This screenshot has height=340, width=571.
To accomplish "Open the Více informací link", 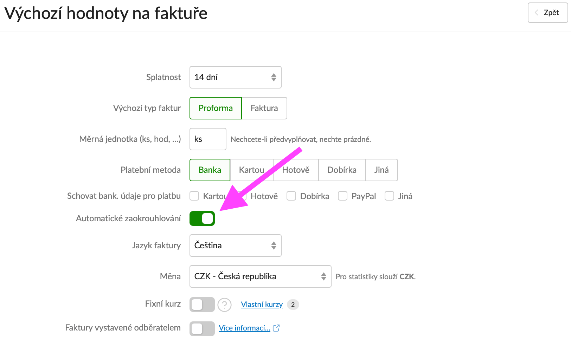I will (244, 328).
